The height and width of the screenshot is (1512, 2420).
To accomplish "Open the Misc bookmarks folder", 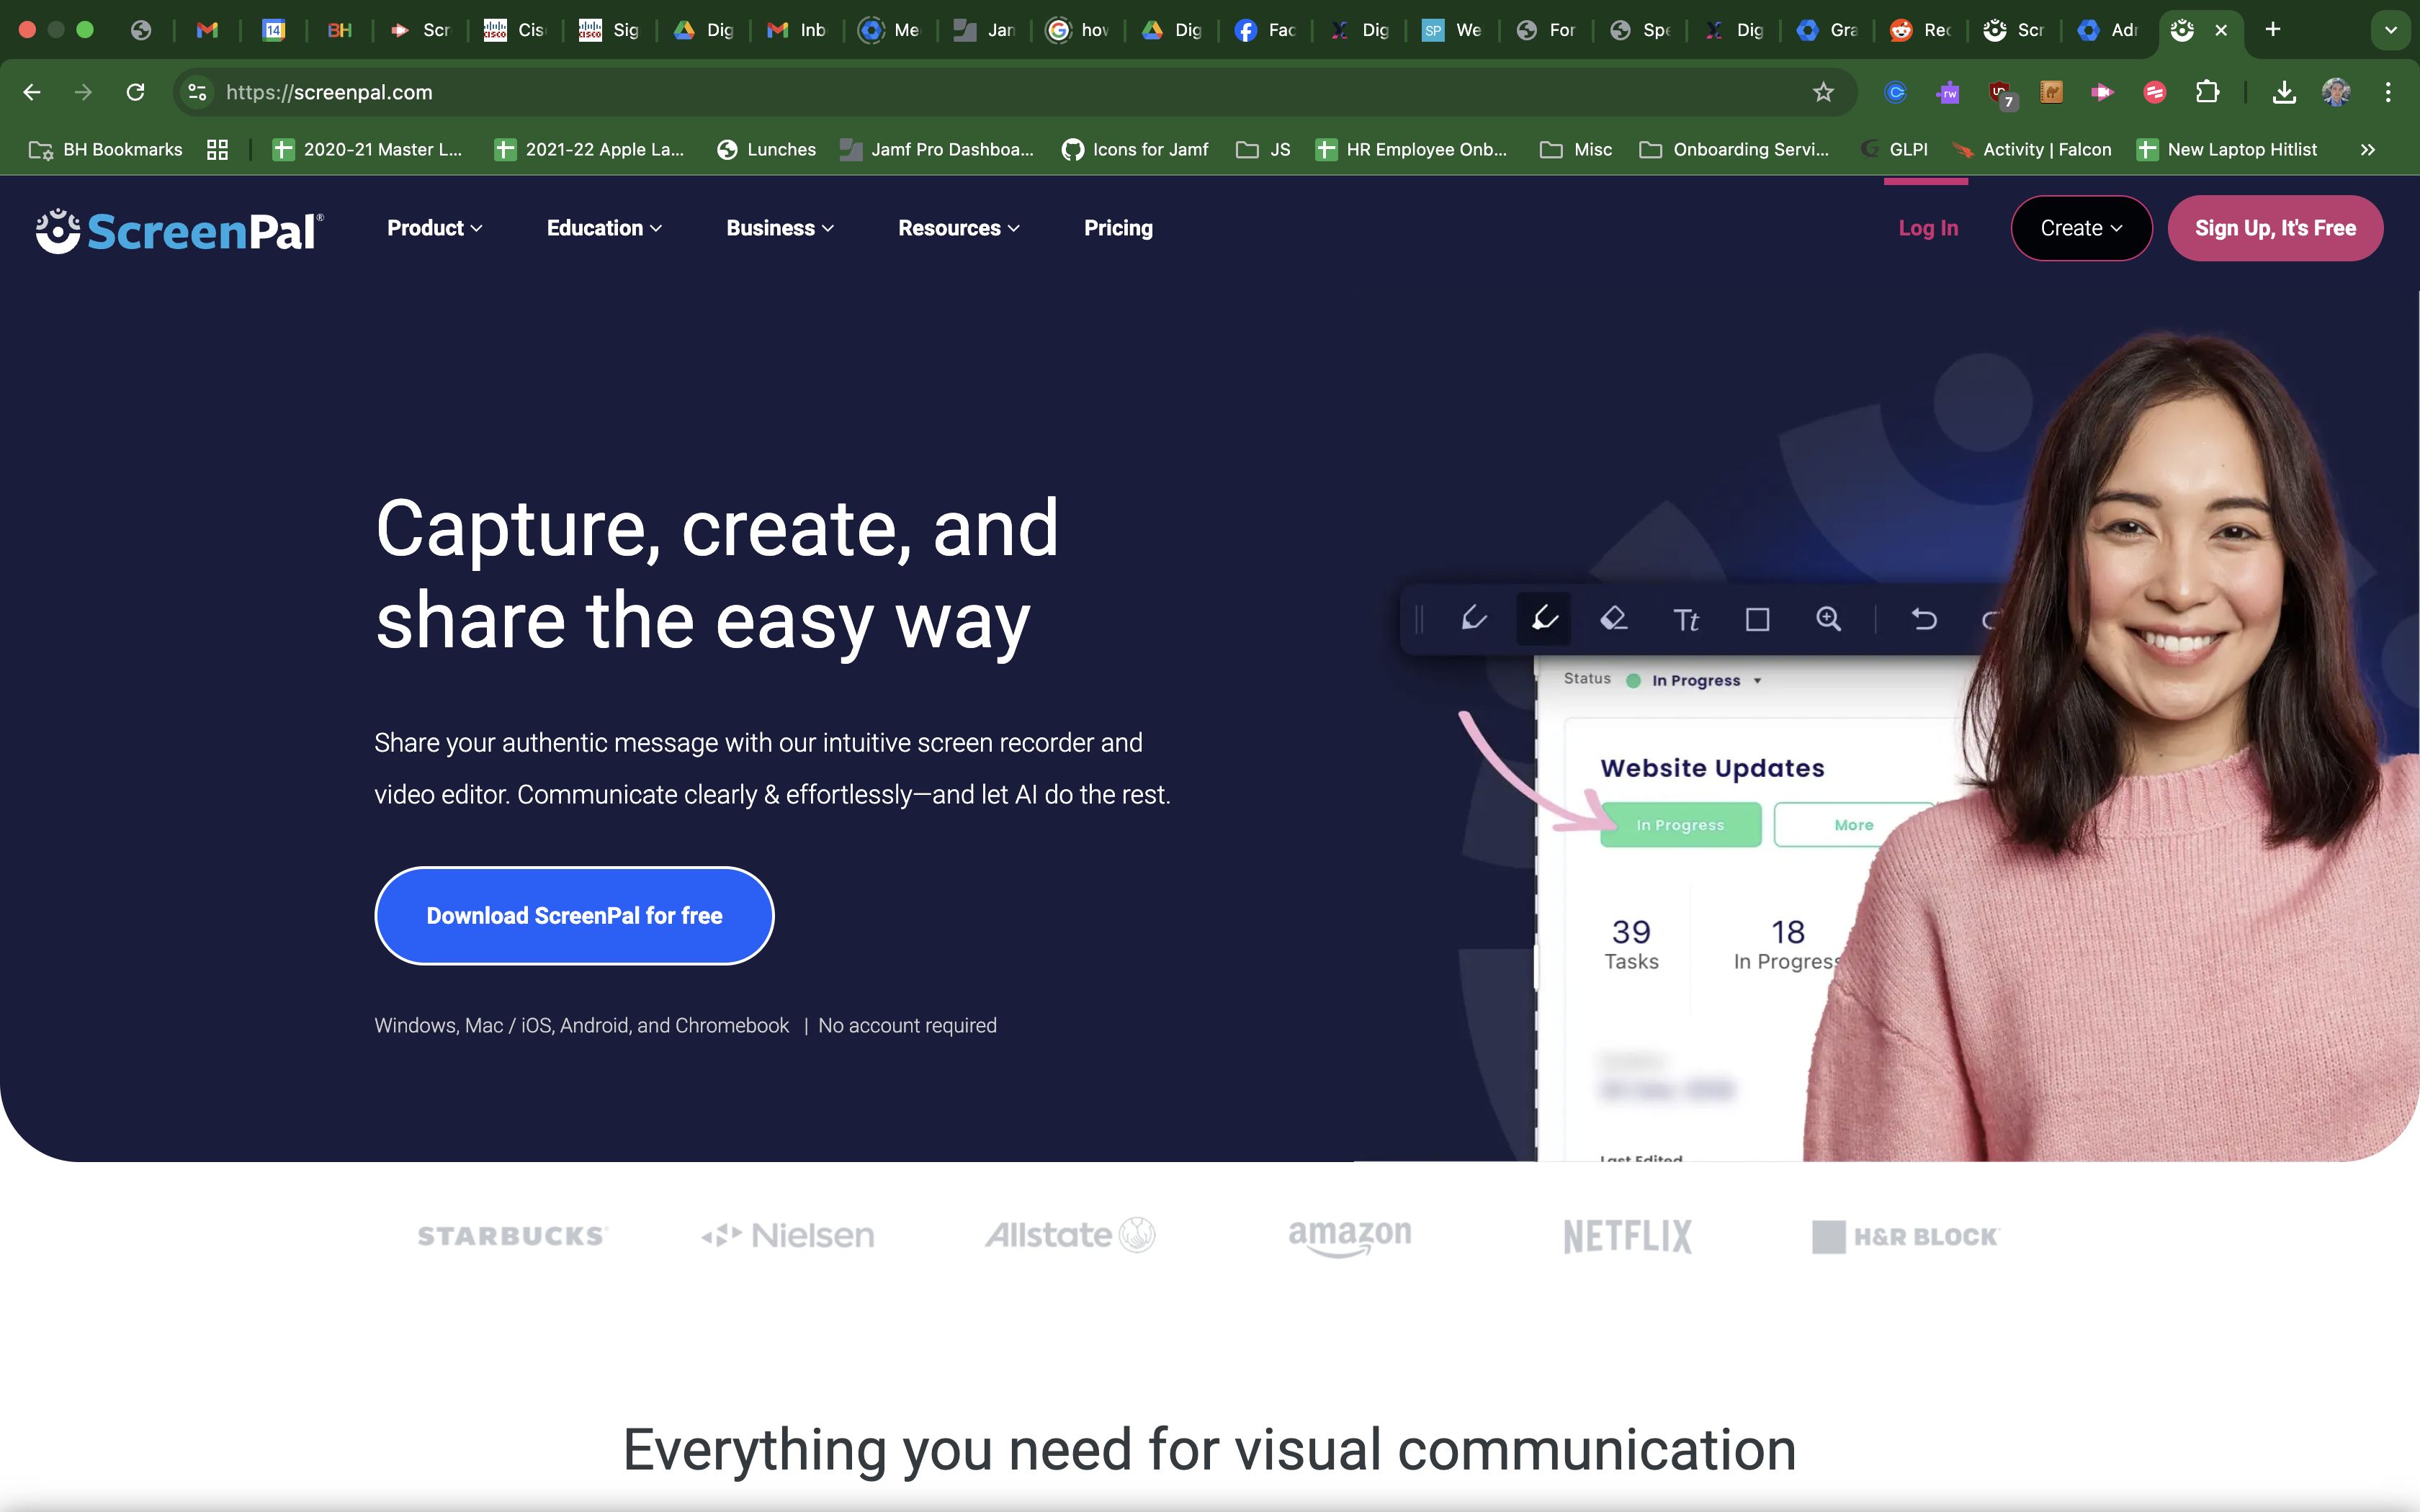I will click(x=1576, y=150).
